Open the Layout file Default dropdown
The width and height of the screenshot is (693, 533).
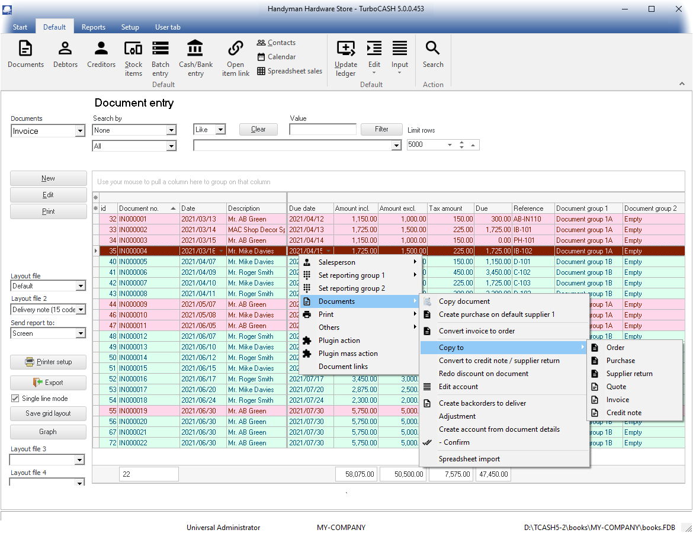pyautogui.click(x=81, y=286)
